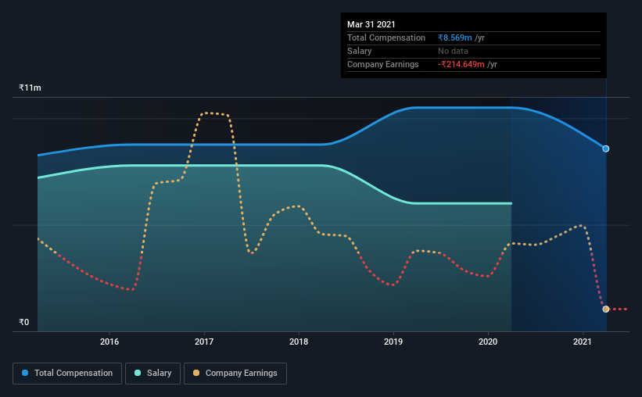This screenshot has height=397, width=642.
Task: Click the Total Compensation tooltip row label
Action: [386, 38]
